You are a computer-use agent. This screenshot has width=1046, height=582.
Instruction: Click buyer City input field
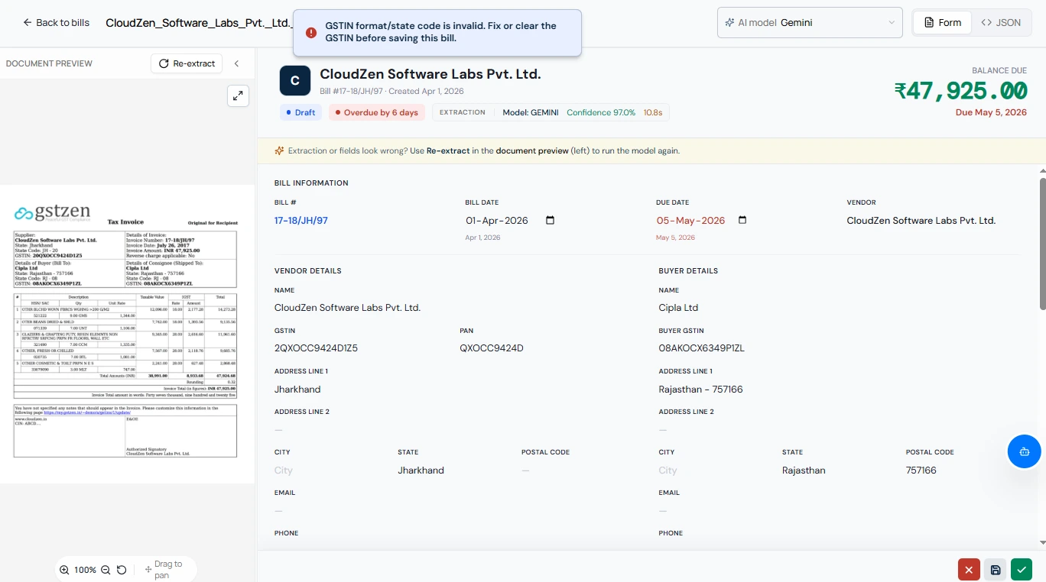coord(668,470)
